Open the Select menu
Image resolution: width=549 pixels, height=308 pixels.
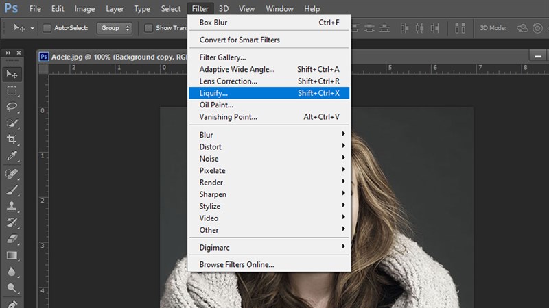click(x=171, y=8)
